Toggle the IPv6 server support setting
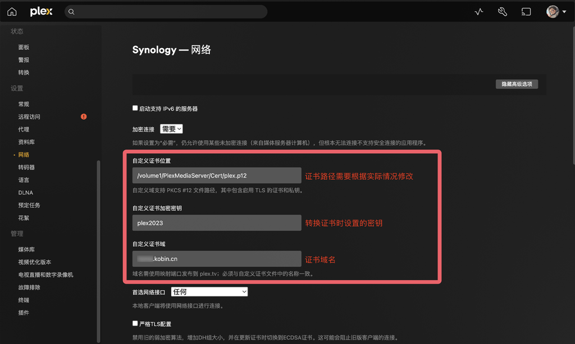The height and width of the screenshot is (344, 575). pos(135,108)
